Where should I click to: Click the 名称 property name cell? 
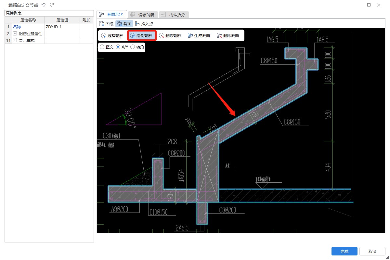[28, 27]
